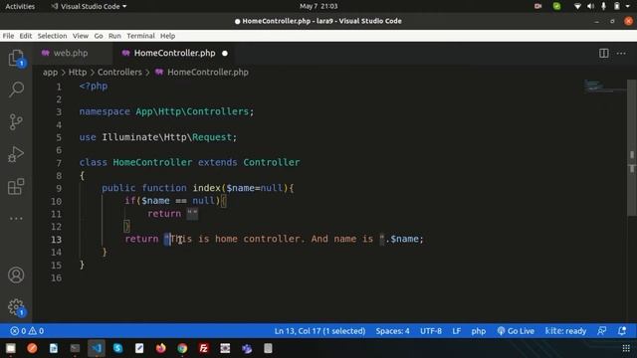Screen dimensions: 637x358
Task: Click Ln 13, Col 17 go-to-line indicator
Action: tap(319, 331)
